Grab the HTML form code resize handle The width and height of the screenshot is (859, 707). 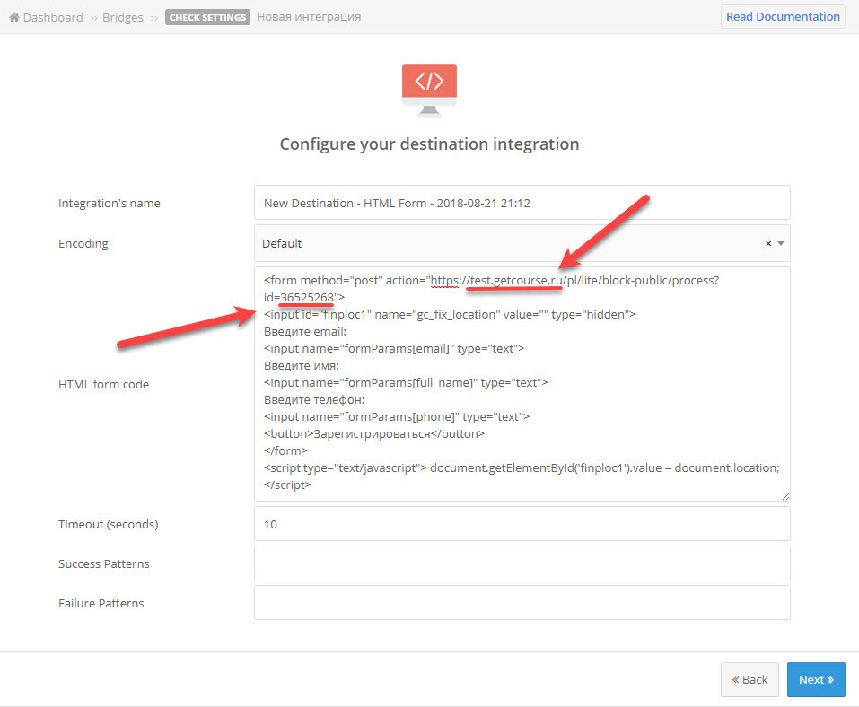(785, 496)
